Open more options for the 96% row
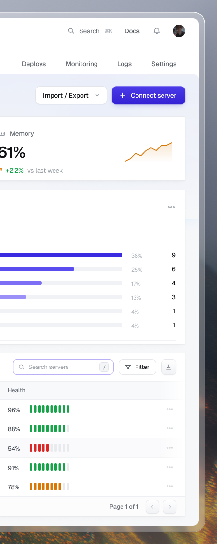 (170, 410)
